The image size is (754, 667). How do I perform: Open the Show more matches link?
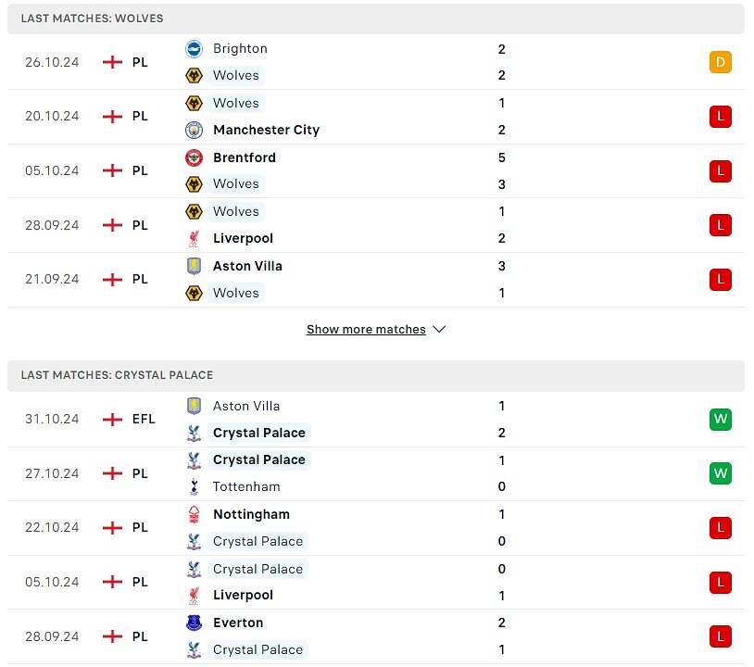(366, 329)
